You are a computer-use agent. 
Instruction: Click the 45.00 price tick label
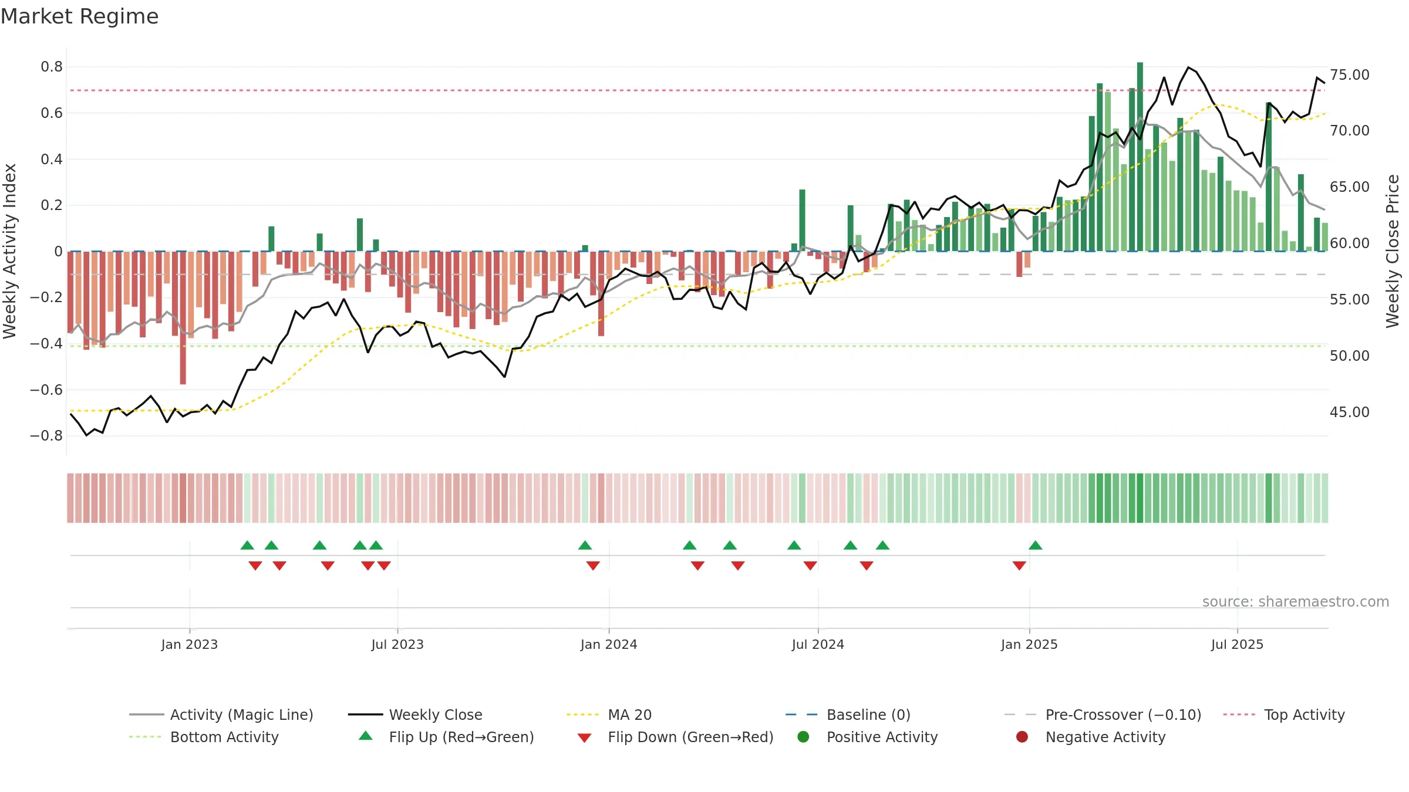pyautogui.click(x=1350, y=412)
